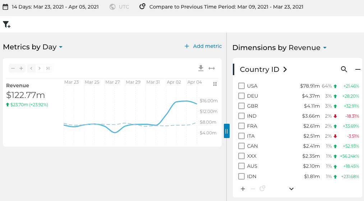Download the Revenue chart data
Viewport: 364px width, 201px height.
tap(201, 68)
